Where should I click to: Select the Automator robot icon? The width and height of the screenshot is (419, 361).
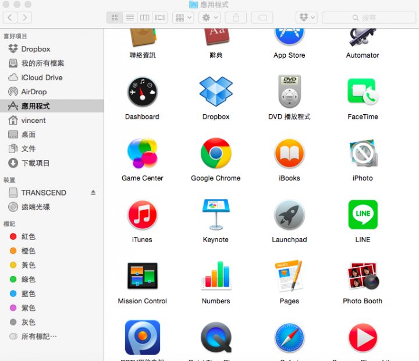click(x=363, y=37)
